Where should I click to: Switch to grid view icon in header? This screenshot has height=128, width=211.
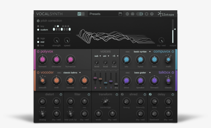(x=83, y=14)
